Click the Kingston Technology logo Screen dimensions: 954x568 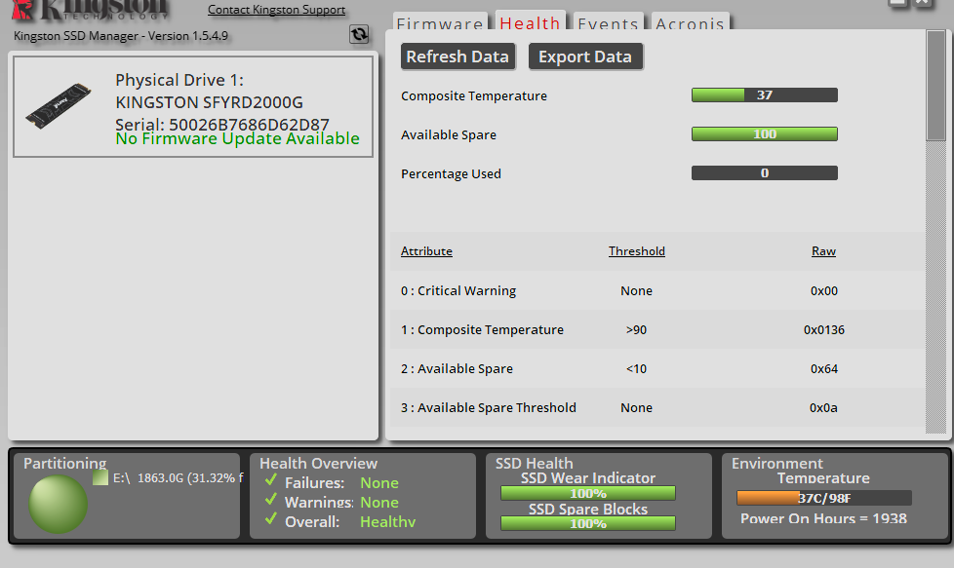[91, 9]
